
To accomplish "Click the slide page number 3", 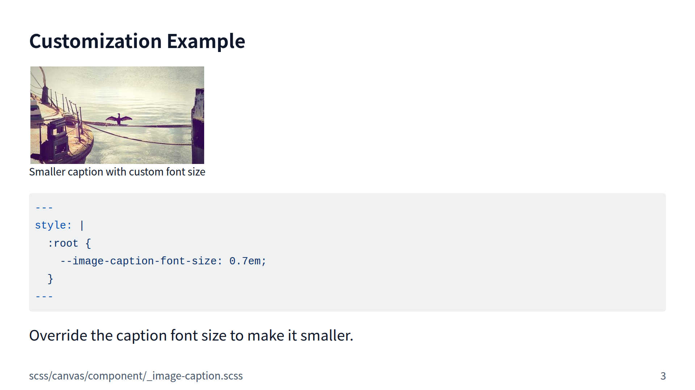I will point(663,376).
